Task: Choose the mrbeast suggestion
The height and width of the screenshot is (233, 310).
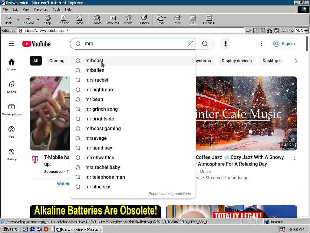Action: point(133,61)
